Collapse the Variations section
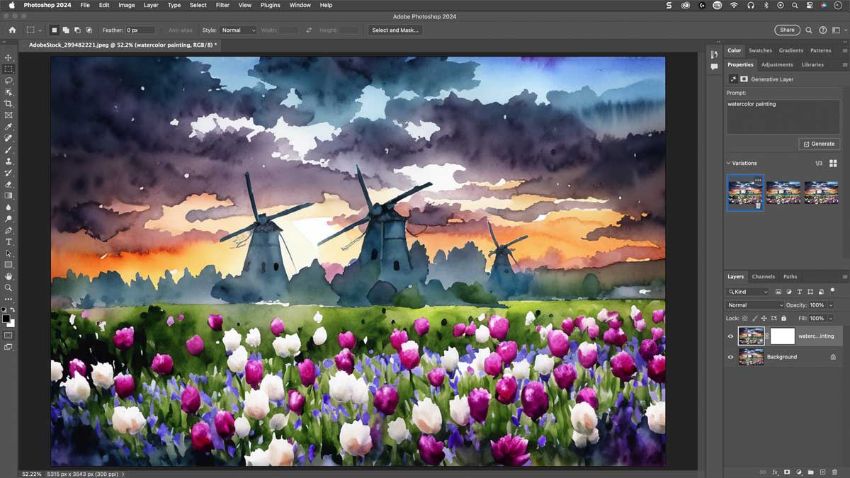Viewport: 850px width, 478px height. click(728, 163)
